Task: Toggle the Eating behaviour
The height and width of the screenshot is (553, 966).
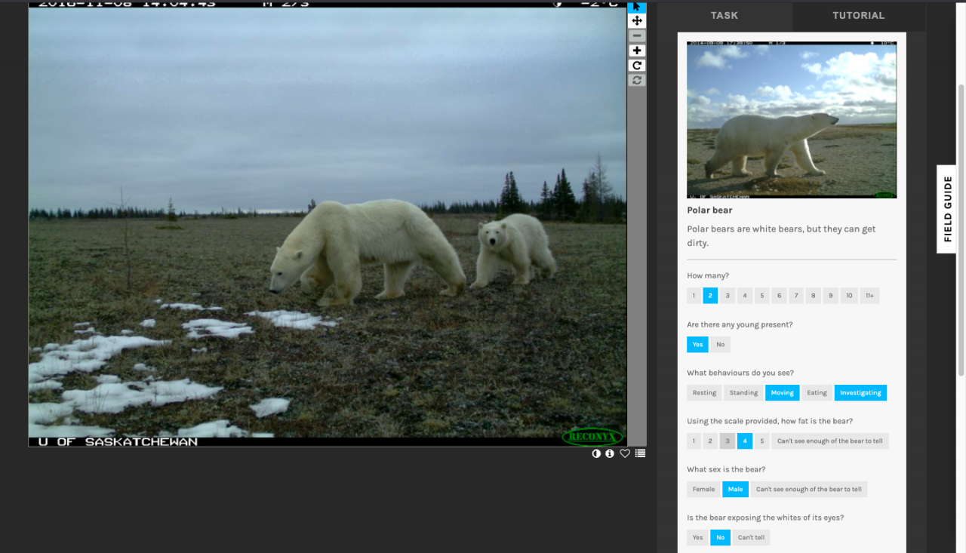Action: 817,393
